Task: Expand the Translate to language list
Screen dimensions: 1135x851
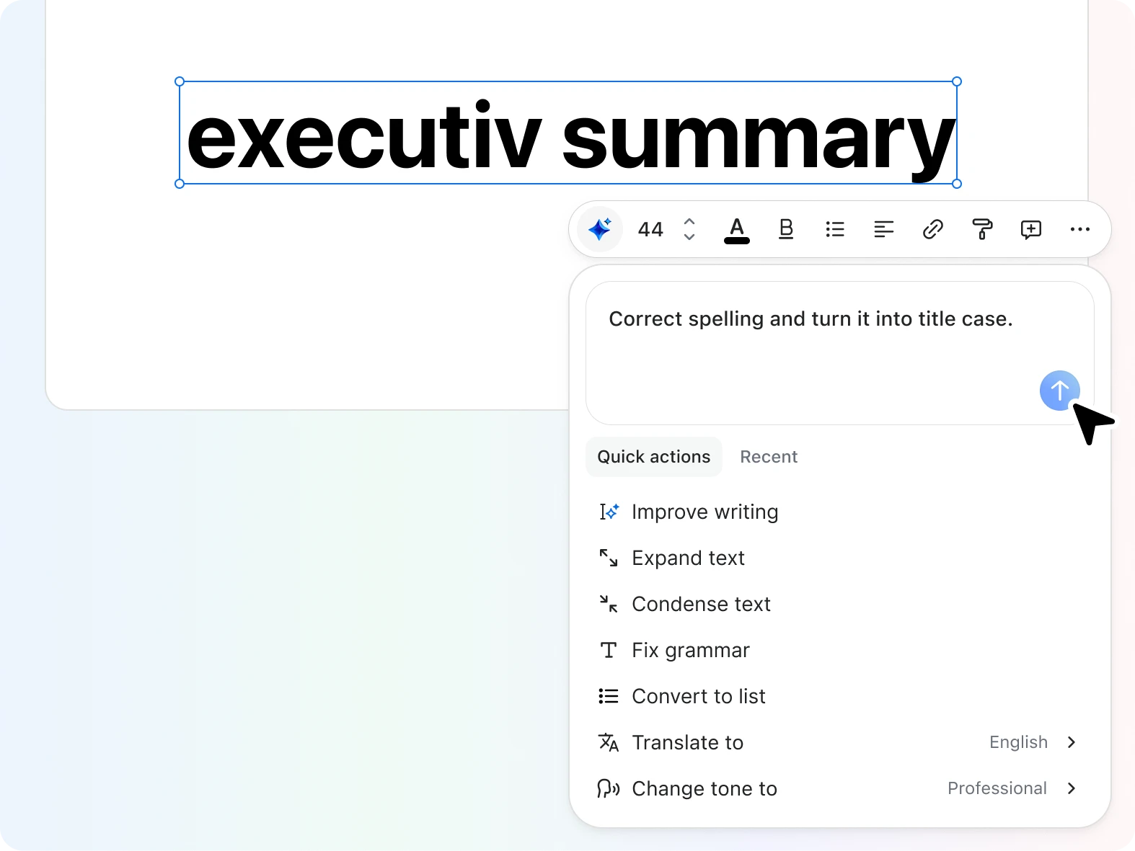Action: click(x=1072, y=742)
